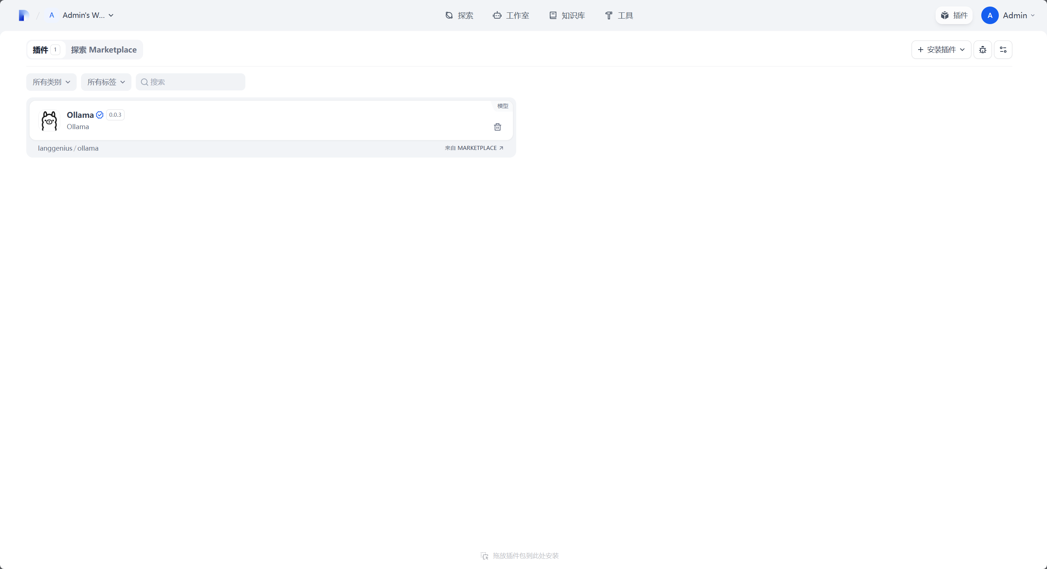
Task: Click the Ollama llama logo thumbnail
Action: 49,121
